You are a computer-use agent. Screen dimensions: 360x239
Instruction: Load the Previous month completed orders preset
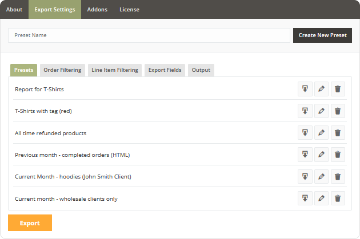coord(305,155)
